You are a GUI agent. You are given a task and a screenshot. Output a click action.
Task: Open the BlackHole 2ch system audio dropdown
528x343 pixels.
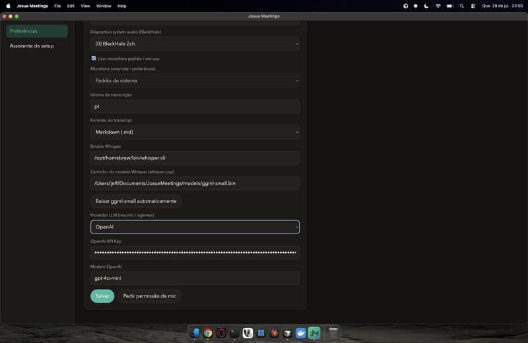(x=195, y=44)
